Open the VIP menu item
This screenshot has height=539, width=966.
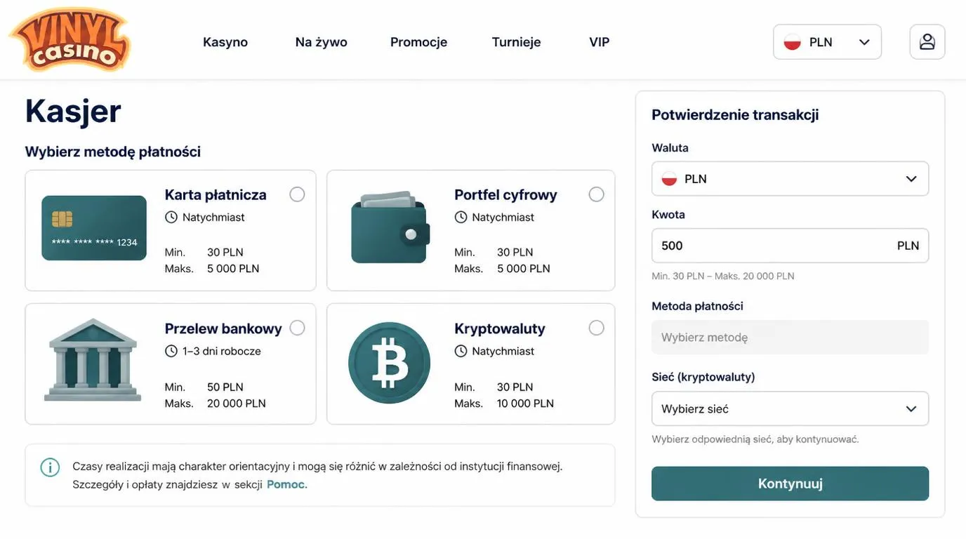click(600, 42)
